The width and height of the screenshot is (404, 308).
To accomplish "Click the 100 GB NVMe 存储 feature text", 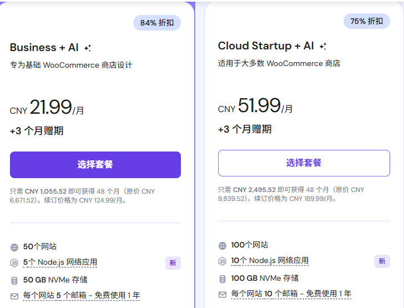I will [x=265, y=279].
